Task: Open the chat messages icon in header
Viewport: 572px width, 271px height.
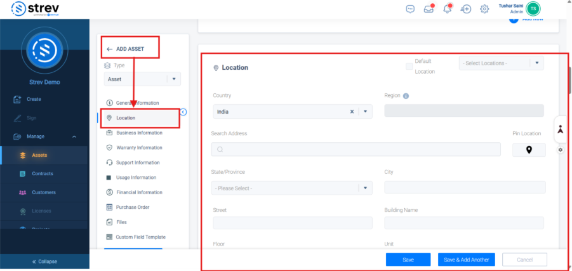Action: point(410,9)
